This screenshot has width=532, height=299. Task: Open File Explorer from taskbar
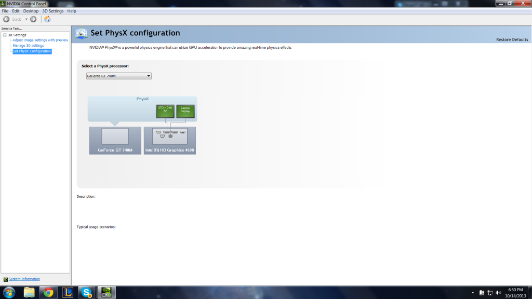point(29,292)
